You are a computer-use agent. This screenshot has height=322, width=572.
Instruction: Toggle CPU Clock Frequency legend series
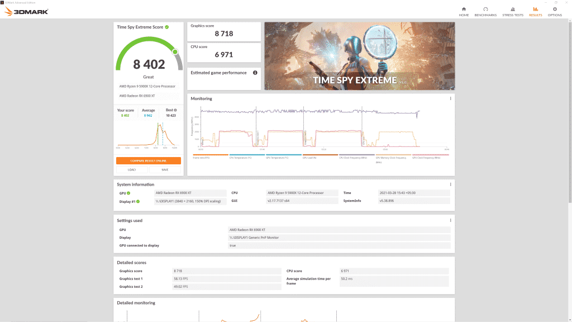357,157
